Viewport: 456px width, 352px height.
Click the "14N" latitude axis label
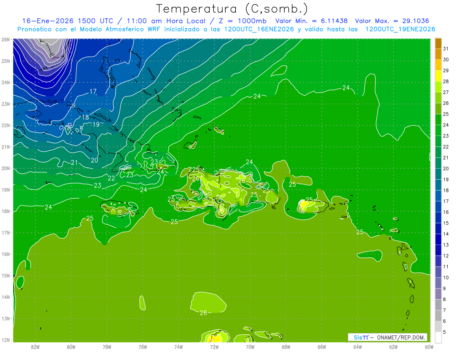pyautogui.click(x=6, y=297)
